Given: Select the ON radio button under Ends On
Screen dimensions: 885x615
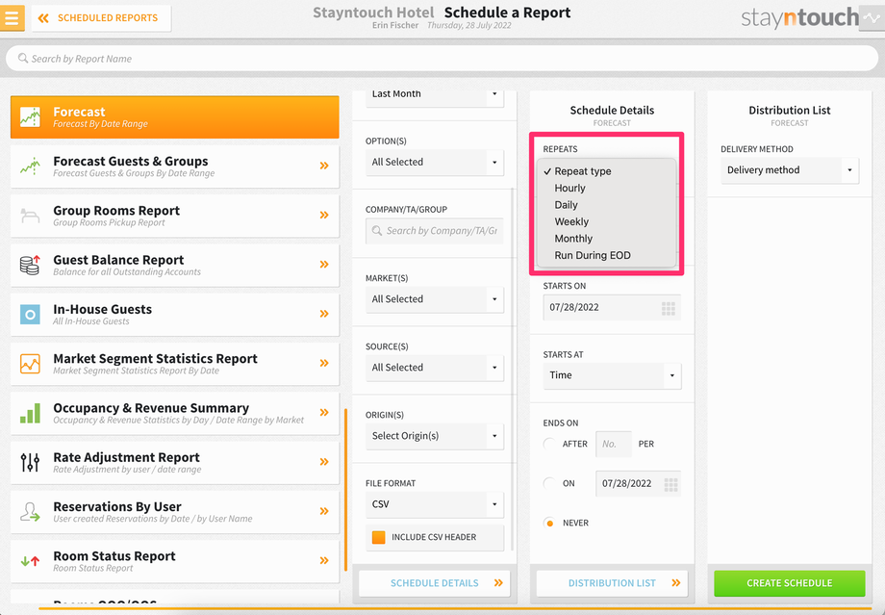Looking at the screenshot, I should click(549, 483).
